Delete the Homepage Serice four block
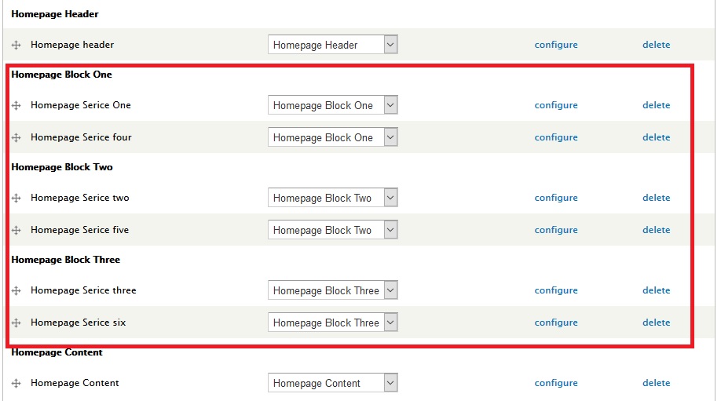The height and width of the screenshot is (401, 721). coord(656,137)
